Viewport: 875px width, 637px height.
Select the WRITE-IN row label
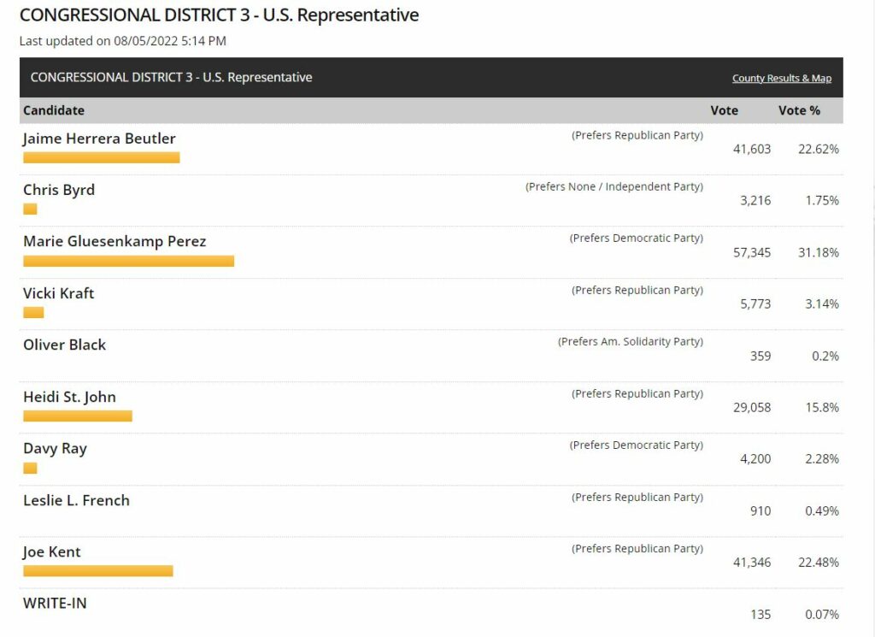tap(55, 604)
